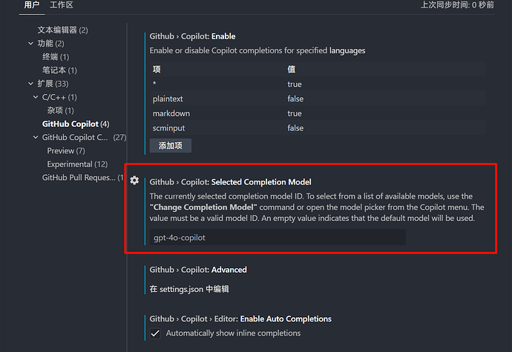The image size is (512, 352).
Task: Collapse the GitHub Copilot C... (27) node
Action: 36,137
